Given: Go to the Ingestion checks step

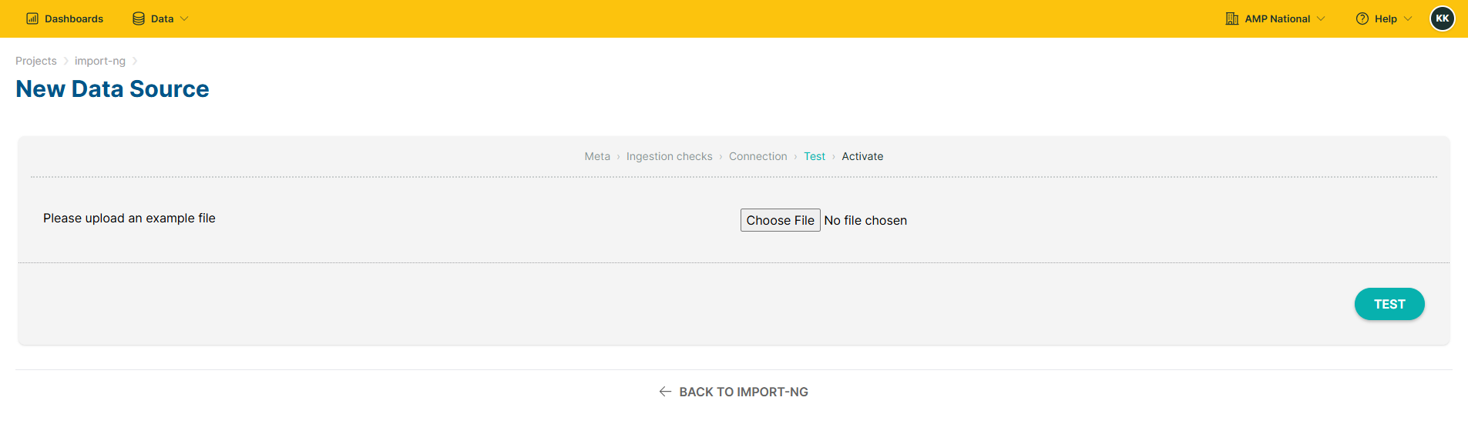Looking at the screenshot, I should click(670, 156).
